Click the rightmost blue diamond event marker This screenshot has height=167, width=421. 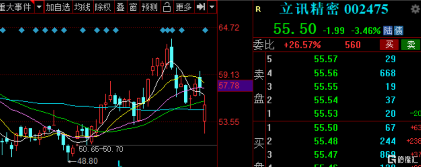tap(205, 31)
